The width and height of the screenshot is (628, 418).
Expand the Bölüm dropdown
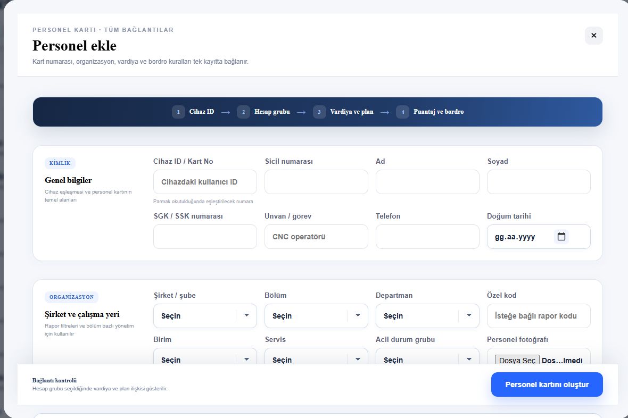(x=317, y=316)
